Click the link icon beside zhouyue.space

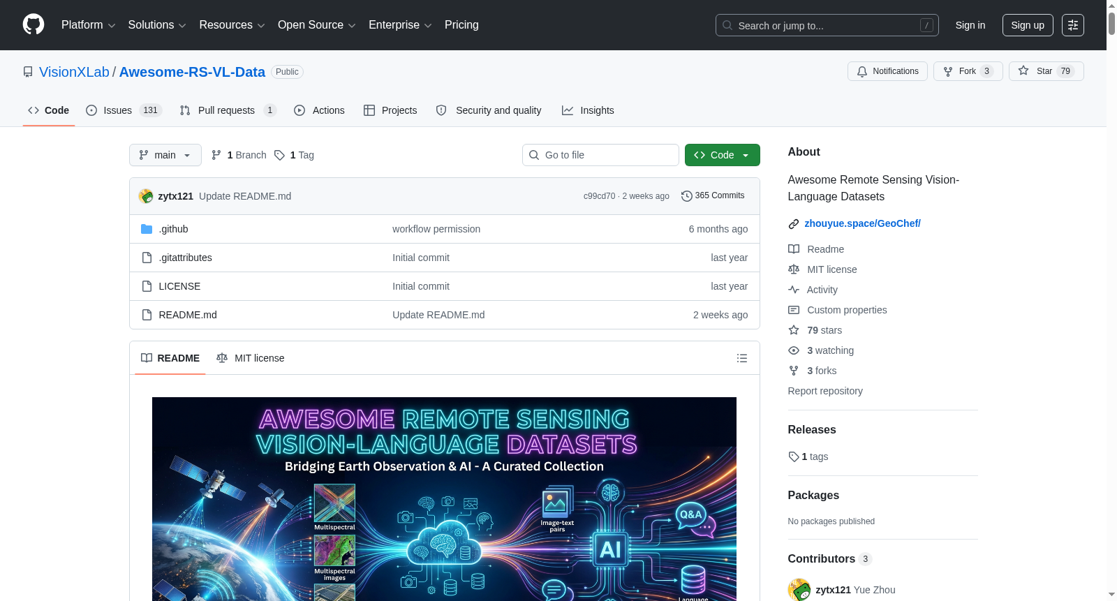[x=794, y=224]
